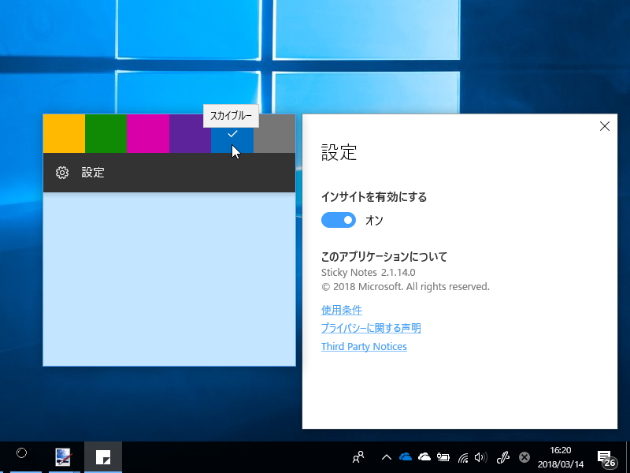Open the blue OneDrive cloud tray icon
630x473 pixels.
click(x=405, y=456)
